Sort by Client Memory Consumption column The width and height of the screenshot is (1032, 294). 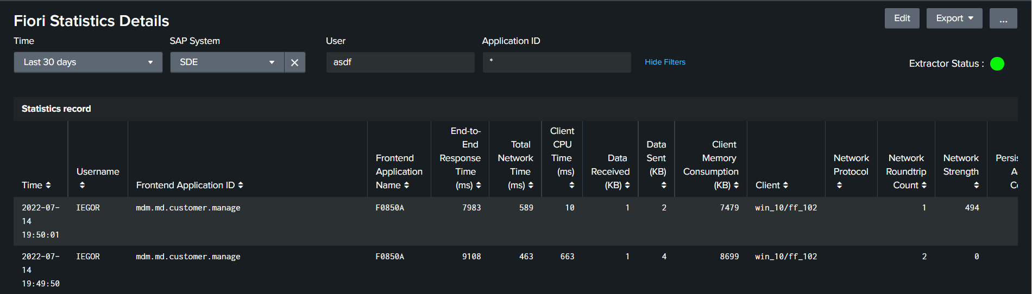[736, 186]
